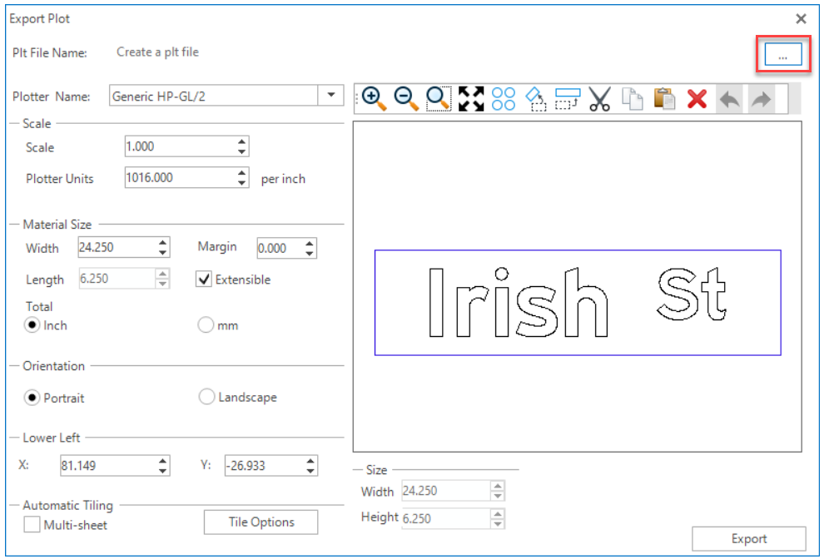
Task: Decrease Scale with down arrow
Action: (241, 151)
